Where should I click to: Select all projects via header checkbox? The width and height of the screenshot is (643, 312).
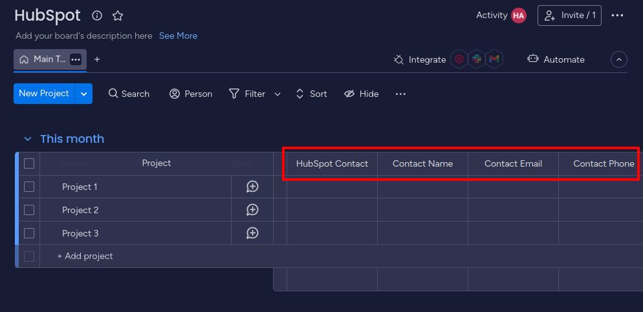[x=29, y=164]
